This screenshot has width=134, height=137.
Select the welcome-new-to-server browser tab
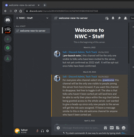coord(22,5)
